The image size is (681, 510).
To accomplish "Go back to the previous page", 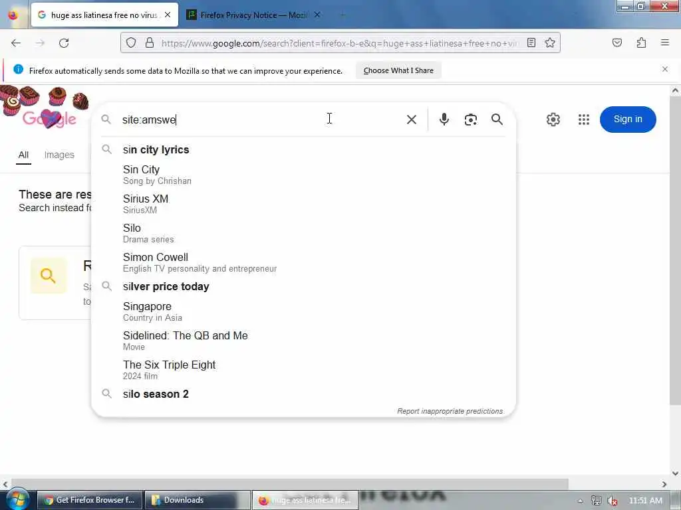I will (x=16, y=43).
